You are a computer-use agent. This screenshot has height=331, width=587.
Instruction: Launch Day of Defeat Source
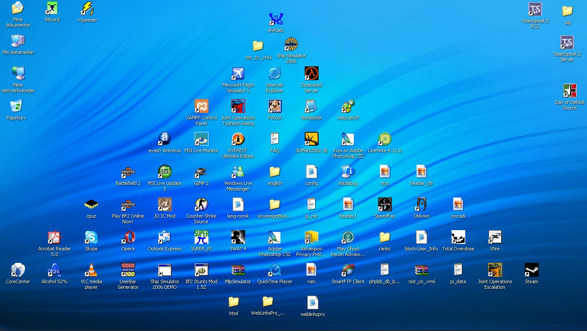click(569, 91)
